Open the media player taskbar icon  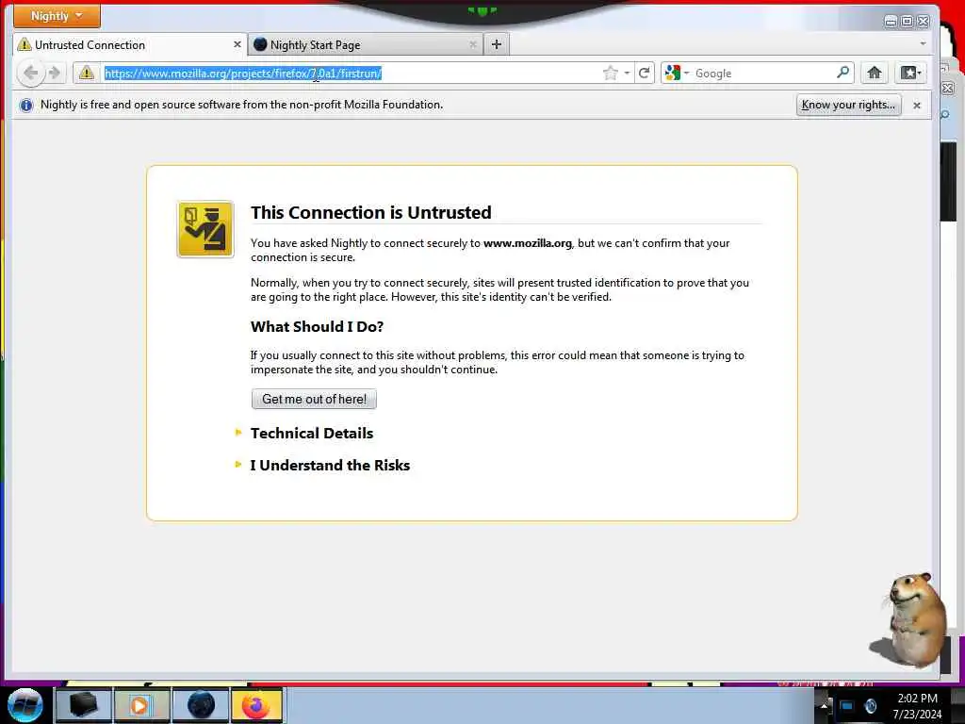coord(141,705)
